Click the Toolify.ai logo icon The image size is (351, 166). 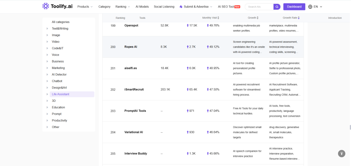tap(46, 6)
